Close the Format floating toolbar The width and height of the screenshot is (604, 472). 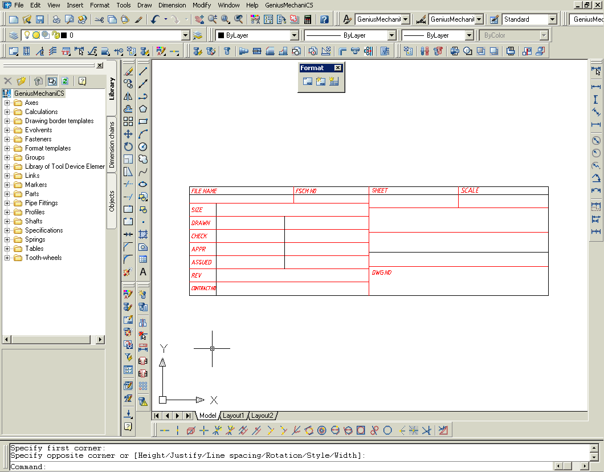(338, 68)
